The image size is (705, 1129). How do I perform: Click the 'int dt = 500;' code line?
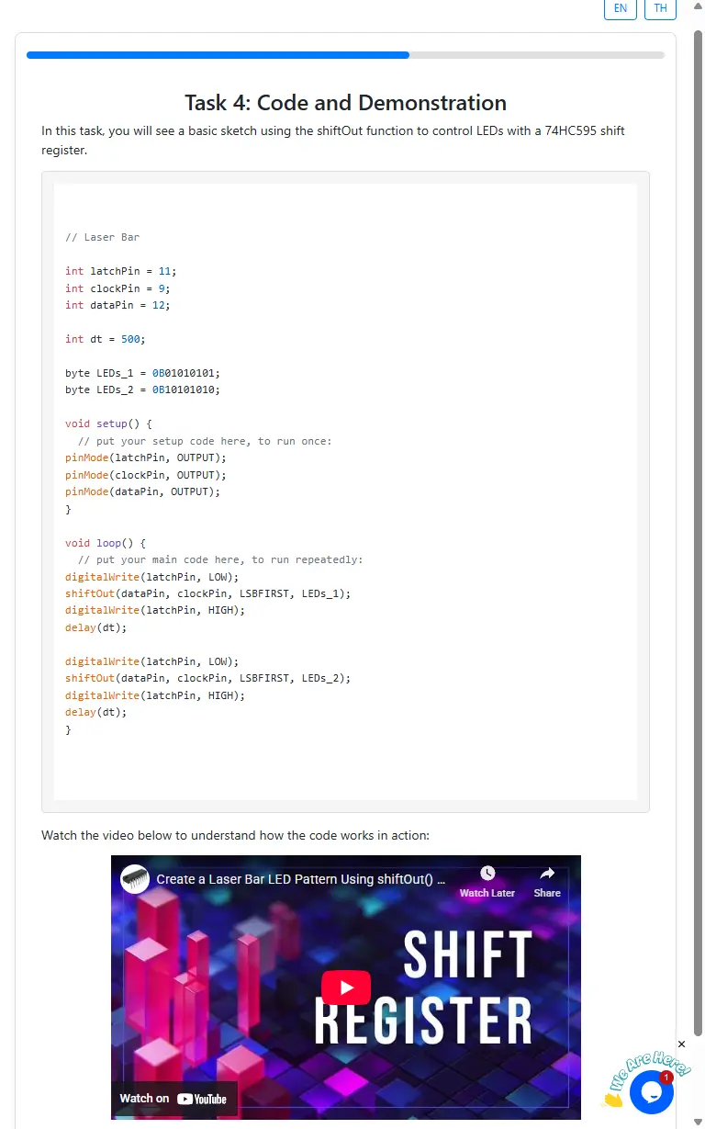[x=106, y=339]
